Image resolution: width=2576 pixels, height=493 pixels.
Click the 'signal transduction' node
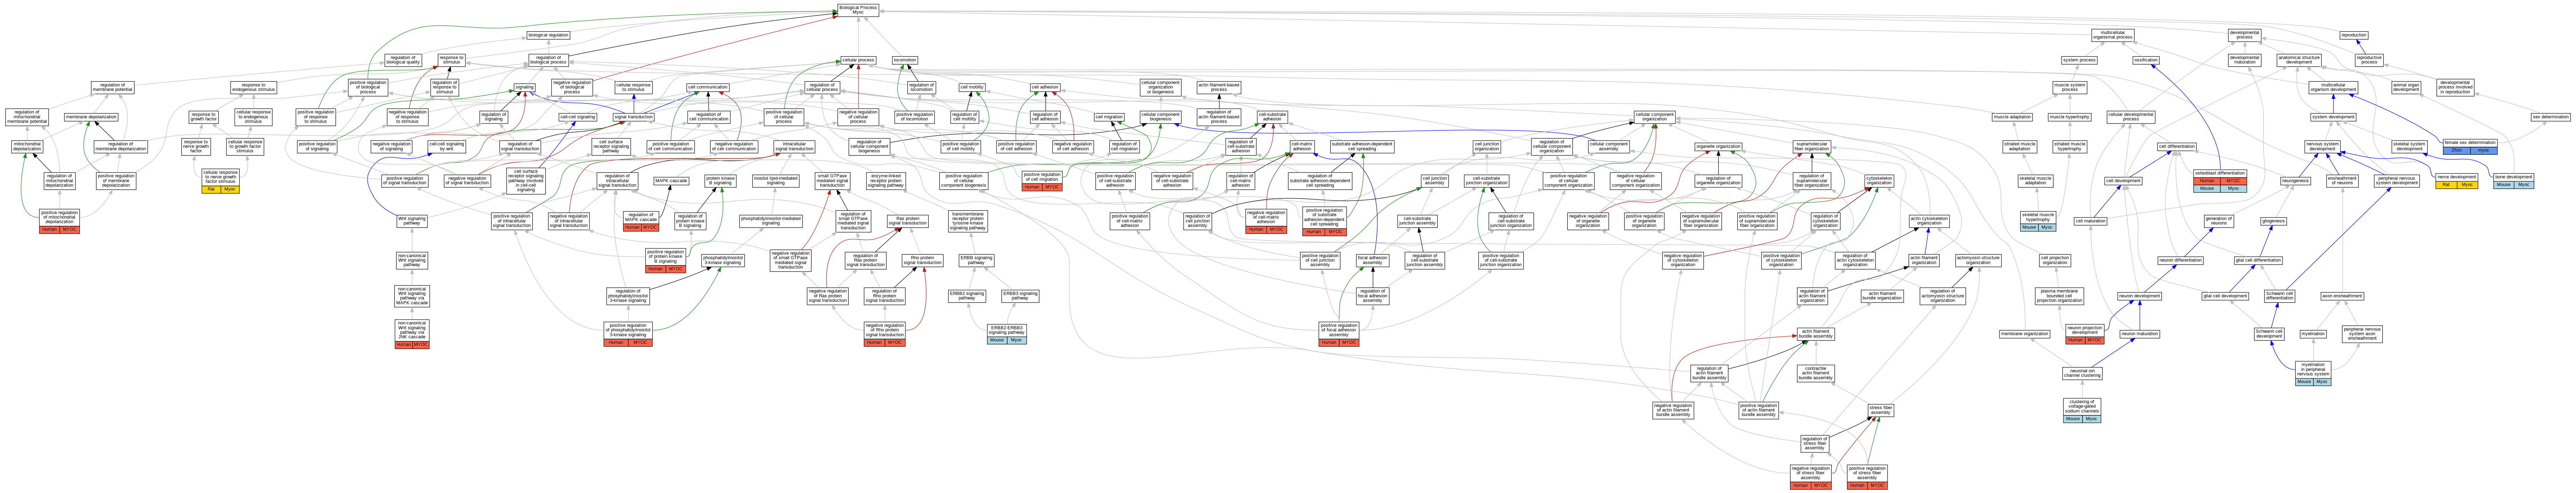pos(633,117)
